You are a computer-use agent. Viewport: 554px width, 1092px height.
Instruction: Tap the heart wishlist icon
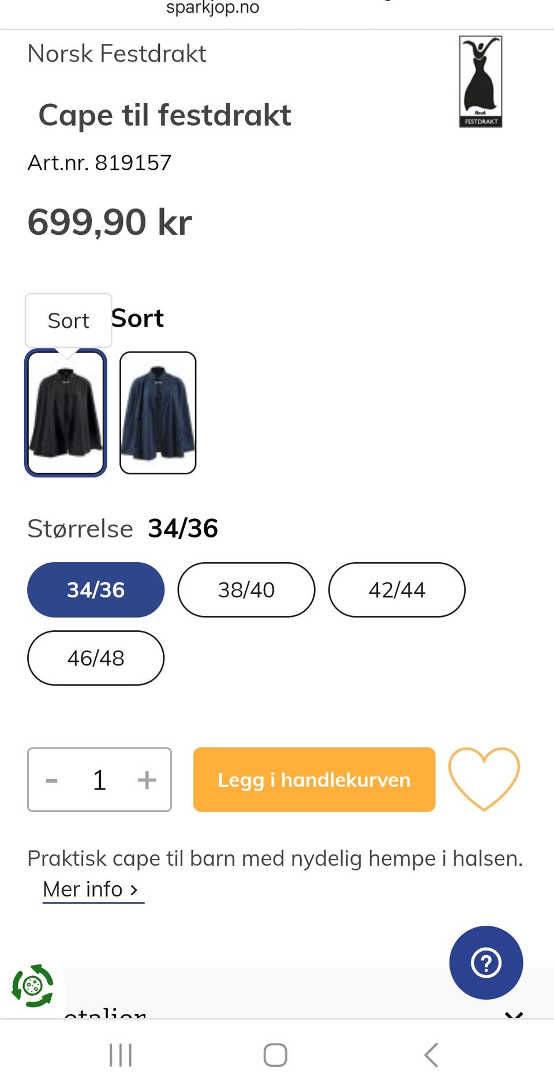click(484, 779)
